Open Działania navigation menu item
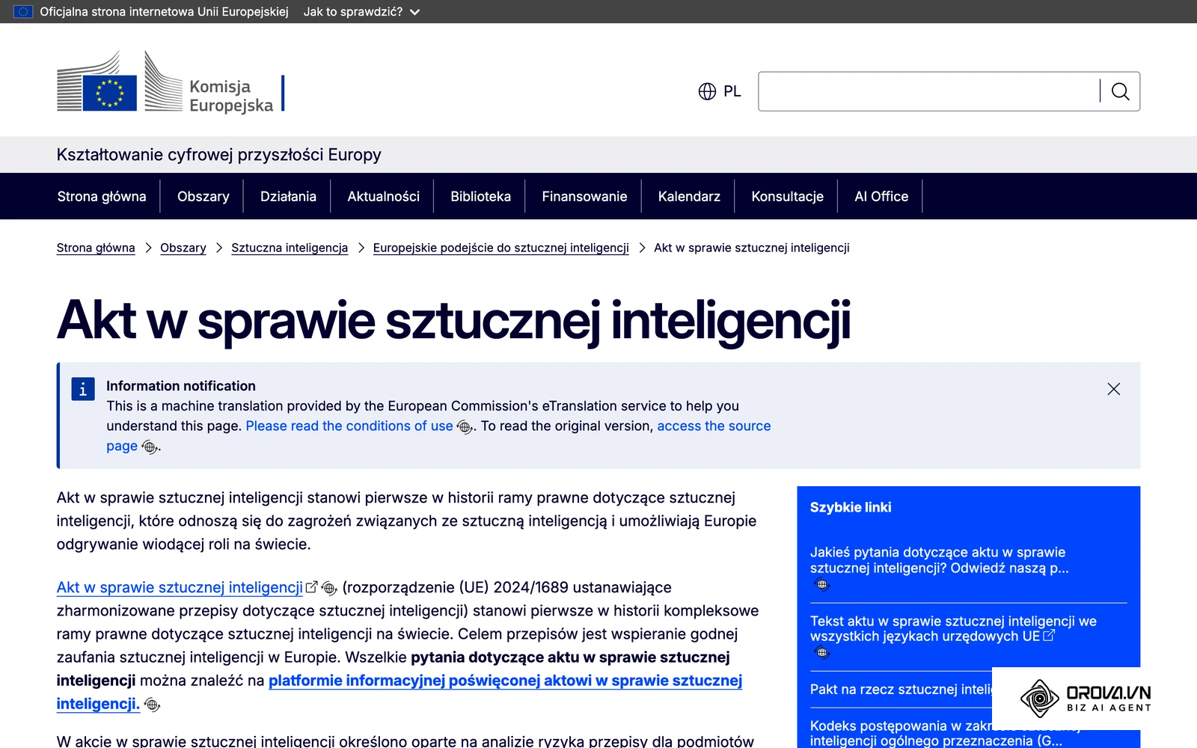Viewport: 1197px width, 748px height. click(x=288, y=196)
